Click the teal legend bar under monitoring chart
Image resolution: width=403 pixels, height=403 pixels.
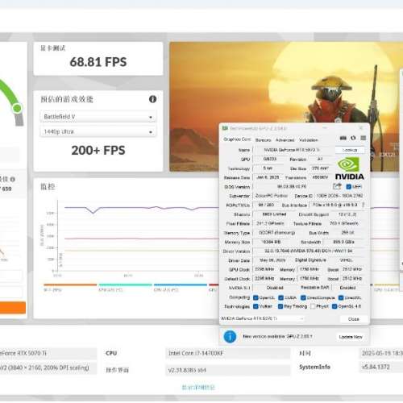125,285
